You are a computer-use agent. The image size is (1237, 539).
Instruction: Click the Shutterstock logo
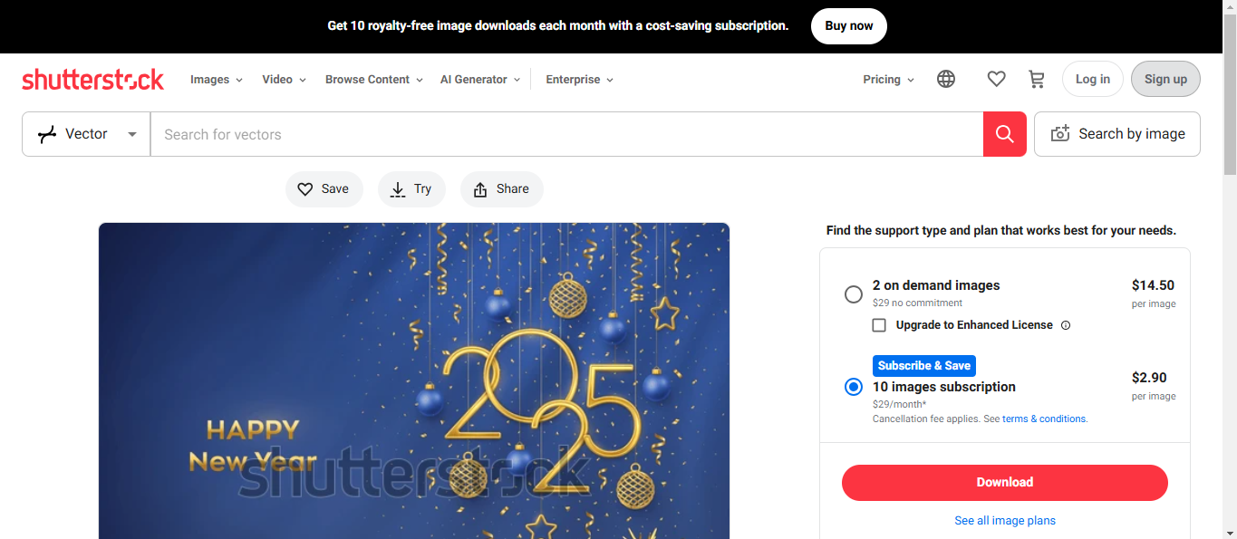tap(92, 80)
